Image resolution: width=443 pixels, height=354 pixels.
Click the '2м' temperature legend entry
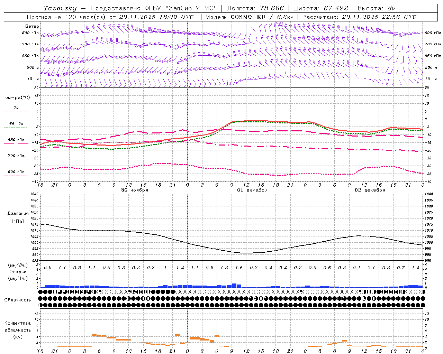[x=16, y=108]
